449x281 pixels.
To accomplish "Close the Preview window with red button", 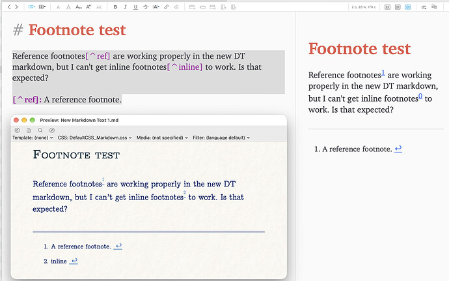I will (x=16, y=120).
